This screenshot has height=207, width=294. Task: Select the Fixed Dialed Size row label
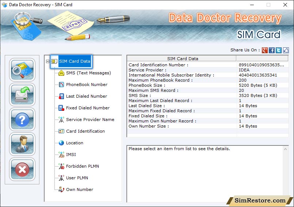(148, 116)
